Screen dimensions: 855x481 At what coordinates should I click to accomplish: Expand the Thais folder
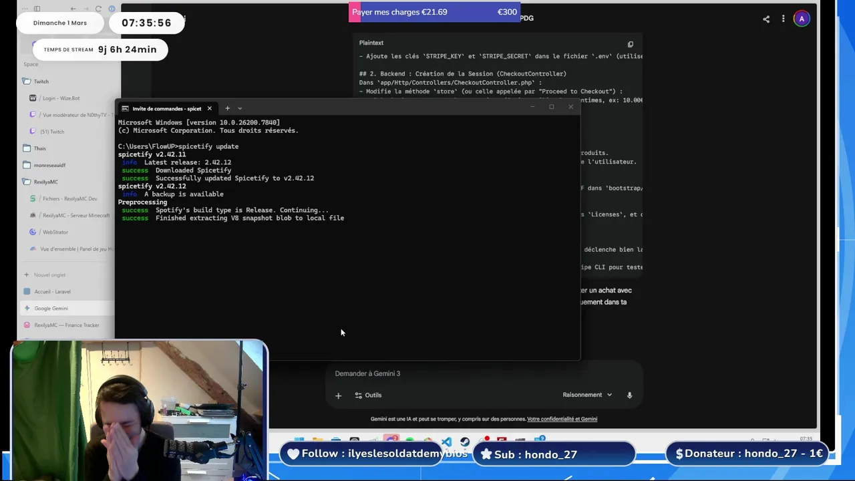(67, 148)
